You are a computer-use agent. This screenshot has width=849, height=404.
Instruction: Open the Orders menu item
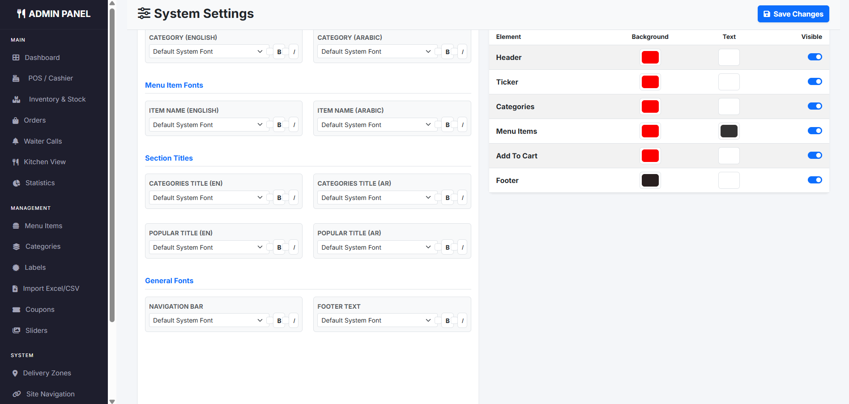pyautogui.click(x=35, y=120)
